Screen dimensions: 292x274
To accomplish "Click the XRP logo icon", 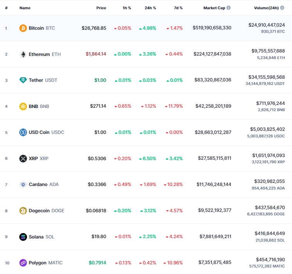I will 23,159.
